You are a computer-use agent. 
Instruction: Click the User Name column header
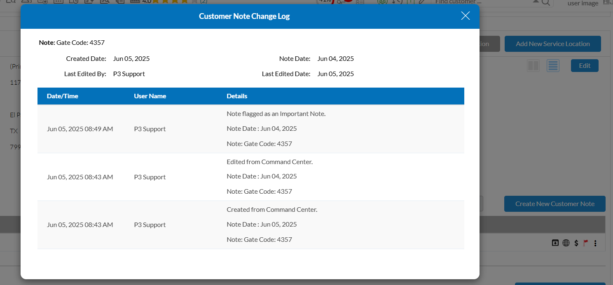(x=150, y=96)
